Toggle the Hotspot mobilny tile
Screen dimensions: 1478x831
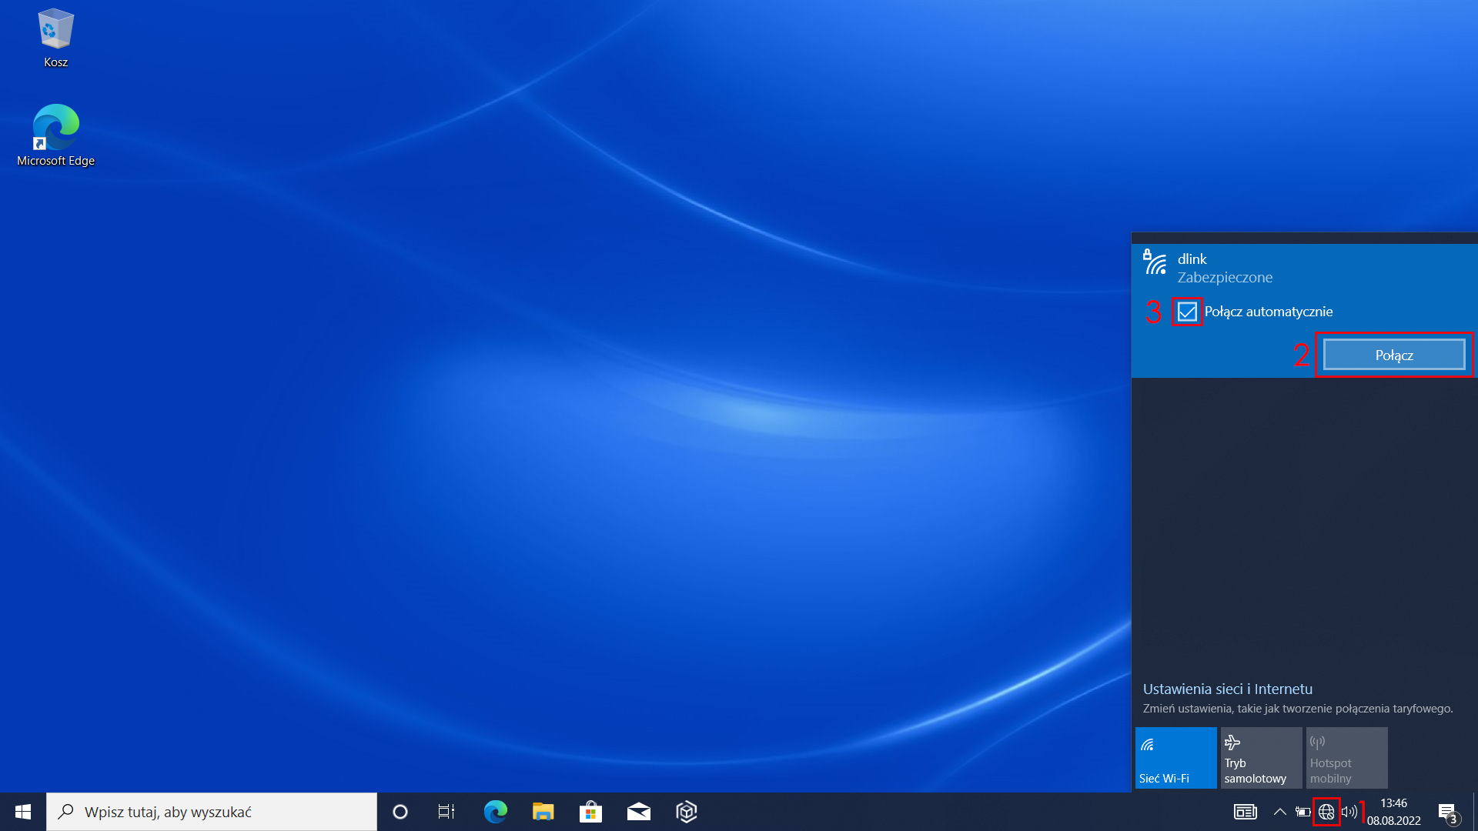(x=1346, y=758)
